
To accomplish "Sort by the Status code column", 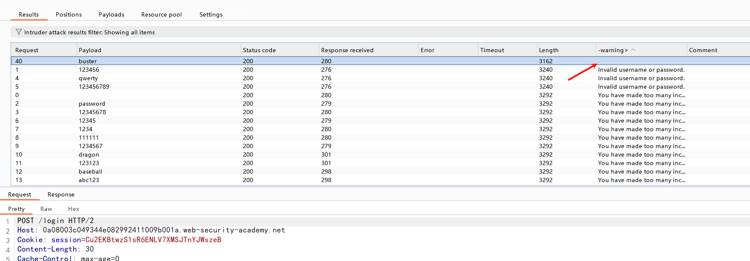I will [x=259, y=50].
